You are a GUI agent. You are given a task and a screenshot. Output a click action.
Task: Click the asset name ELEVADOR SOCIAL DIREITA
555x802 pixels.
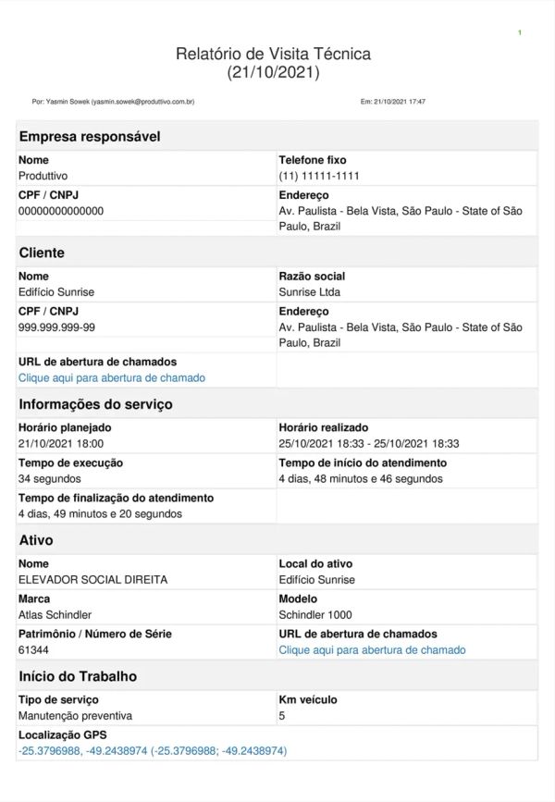pyautogui.click(x=93, y=580)
